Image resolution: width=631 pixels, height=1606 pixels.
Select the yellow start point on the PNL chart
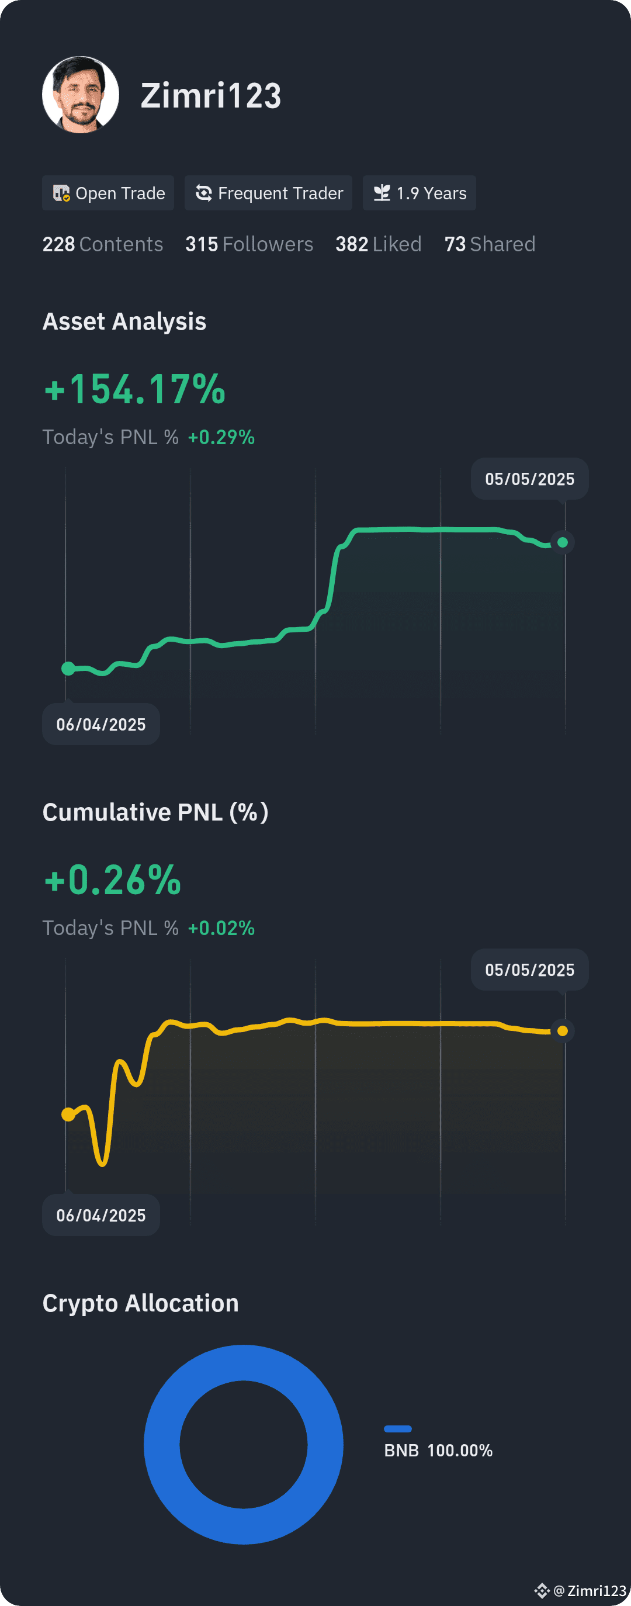68,1114
